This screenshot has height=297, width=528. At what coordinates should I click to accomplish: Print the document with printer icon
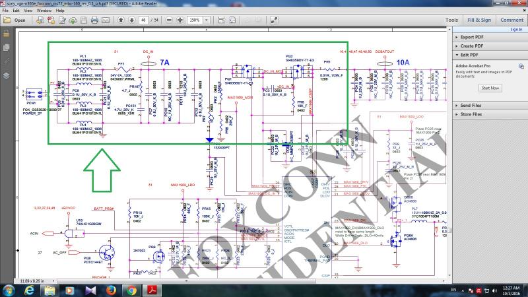point(94,20)
